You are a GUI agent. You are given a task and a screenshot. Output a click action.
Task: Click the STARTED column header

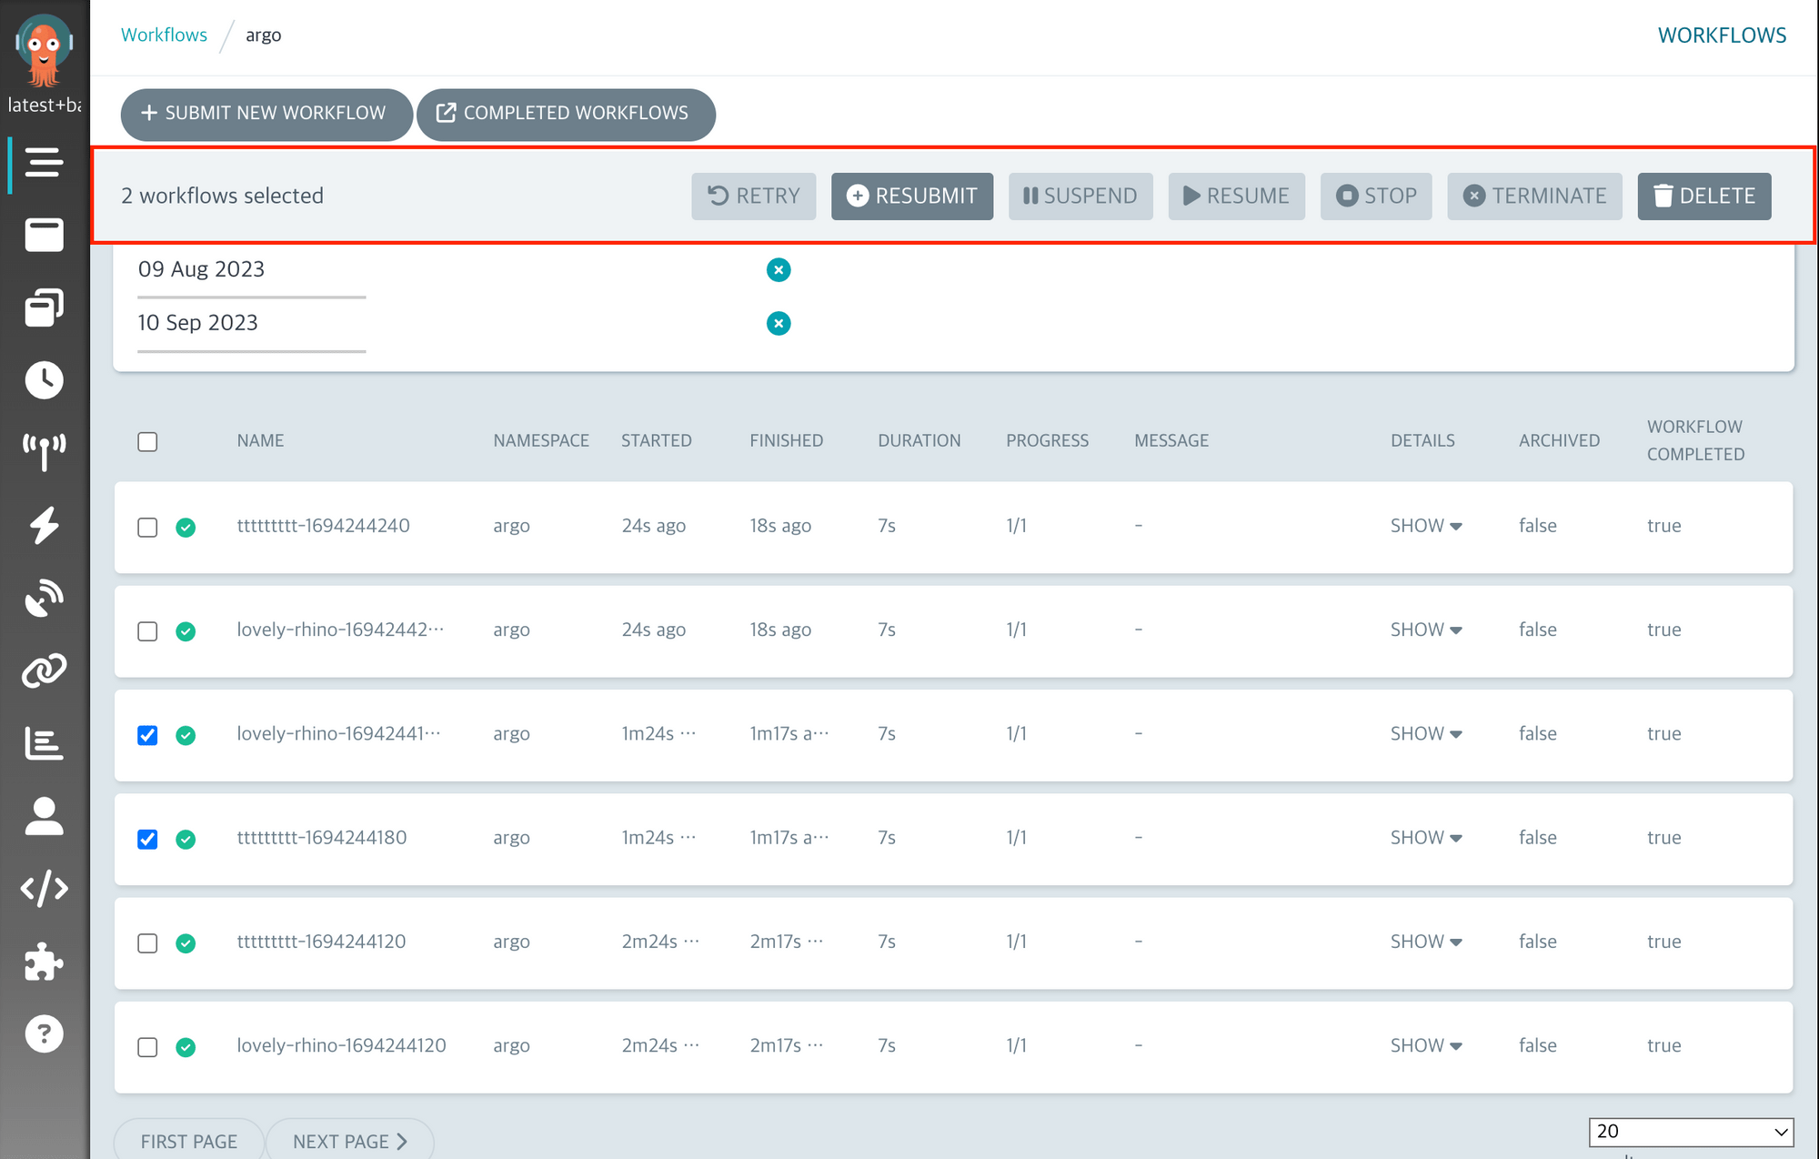coord(656,440)
